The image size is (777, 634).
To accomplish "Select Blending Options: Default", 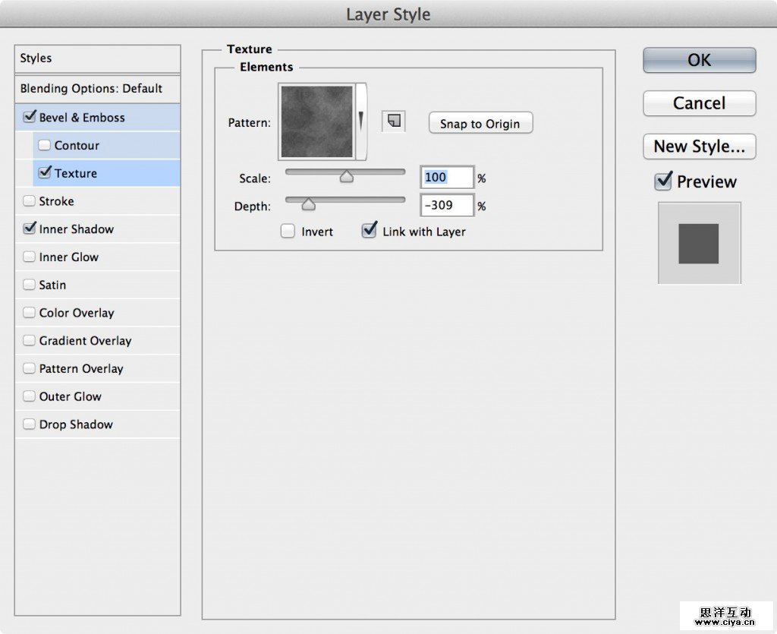I will (91, 89).
